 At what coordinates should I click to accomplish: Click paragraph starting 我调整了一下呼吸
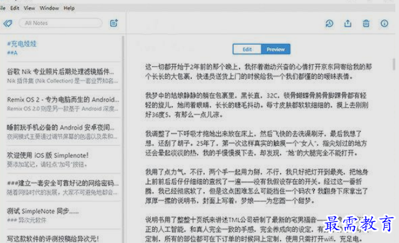tap(256, 143)
